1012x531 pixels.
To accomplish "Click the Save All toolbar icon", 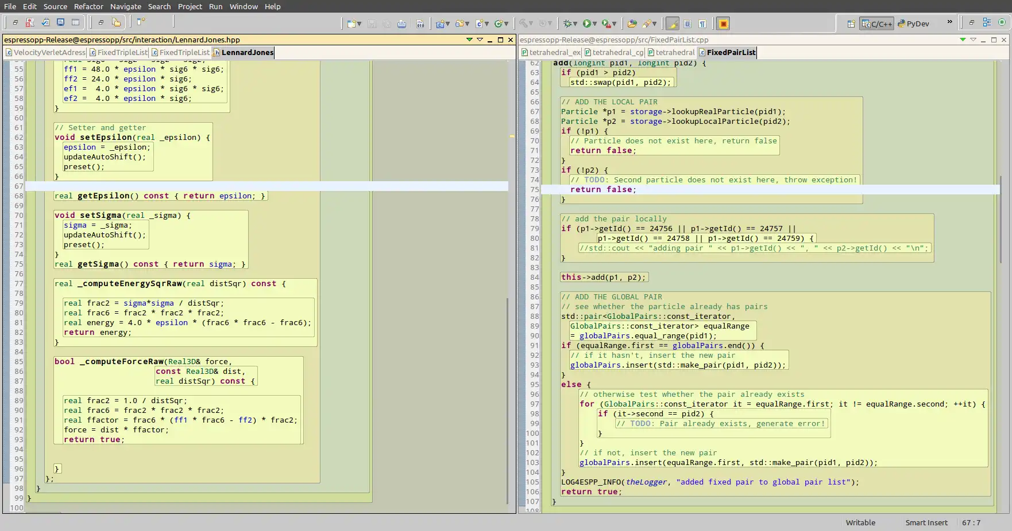I will pos(387,24).
